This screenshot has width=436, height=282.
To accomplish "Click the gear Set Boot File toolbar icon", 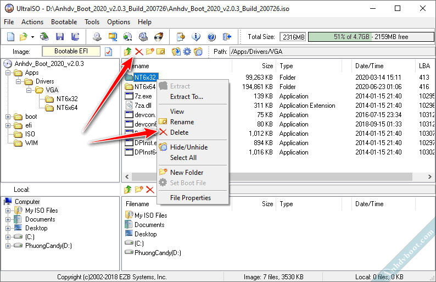I will 187,52.
